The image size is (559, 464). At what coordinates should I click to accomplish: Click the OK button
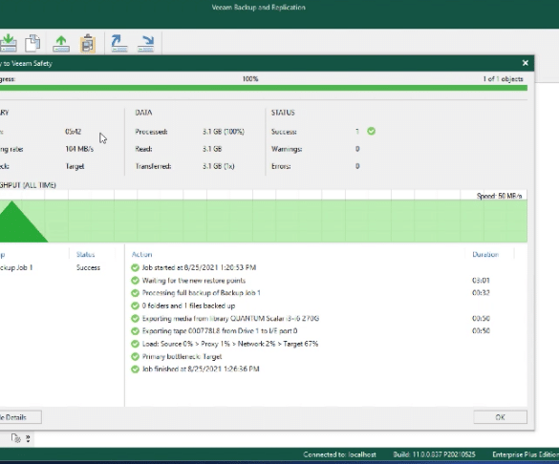(500, 417)
